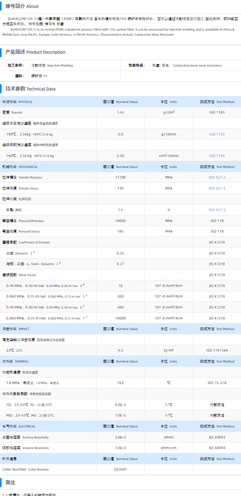Select the 产品描述 Product Description heading
241x496 pixels.
pyautogui.click(x=35, y=52)
